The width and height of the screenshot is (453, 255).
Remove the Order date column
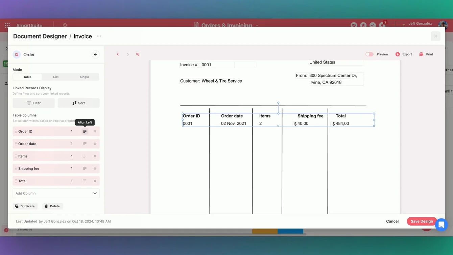[95, 144]
